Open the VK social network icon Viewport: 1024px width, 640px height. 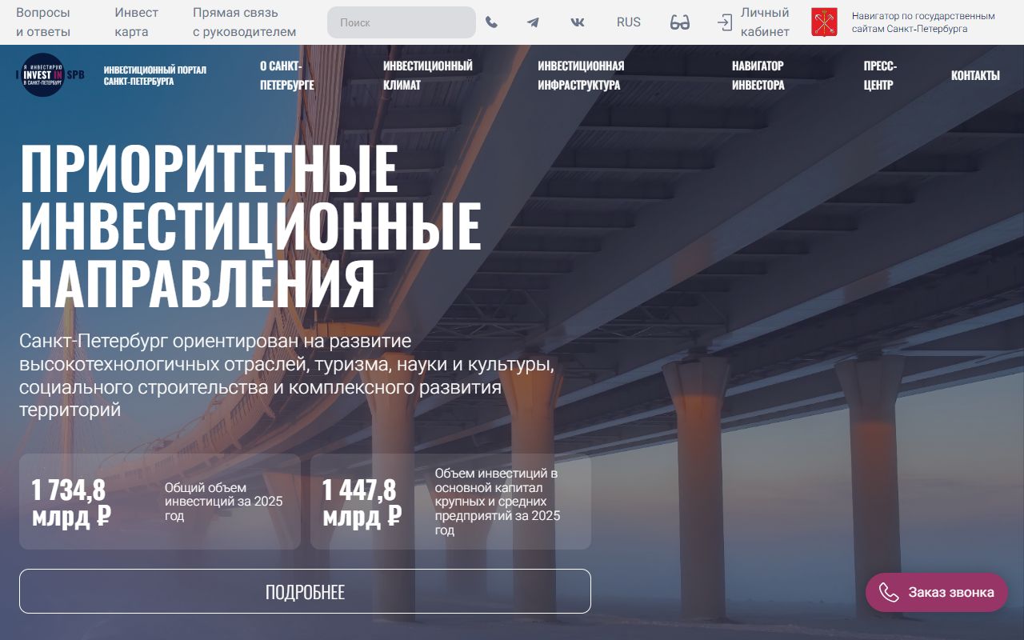pos(578,22)
